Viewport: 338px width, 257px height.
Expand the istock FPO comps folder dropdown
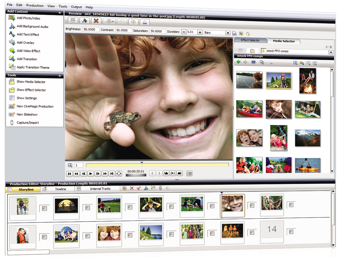click(x=331, y=52)
